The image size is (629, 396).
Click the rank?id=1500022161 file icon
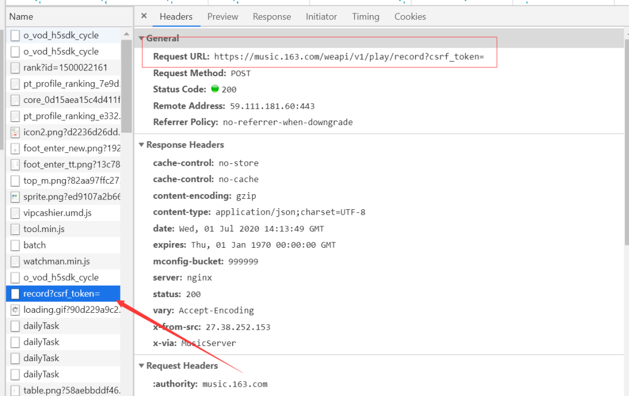15,67
